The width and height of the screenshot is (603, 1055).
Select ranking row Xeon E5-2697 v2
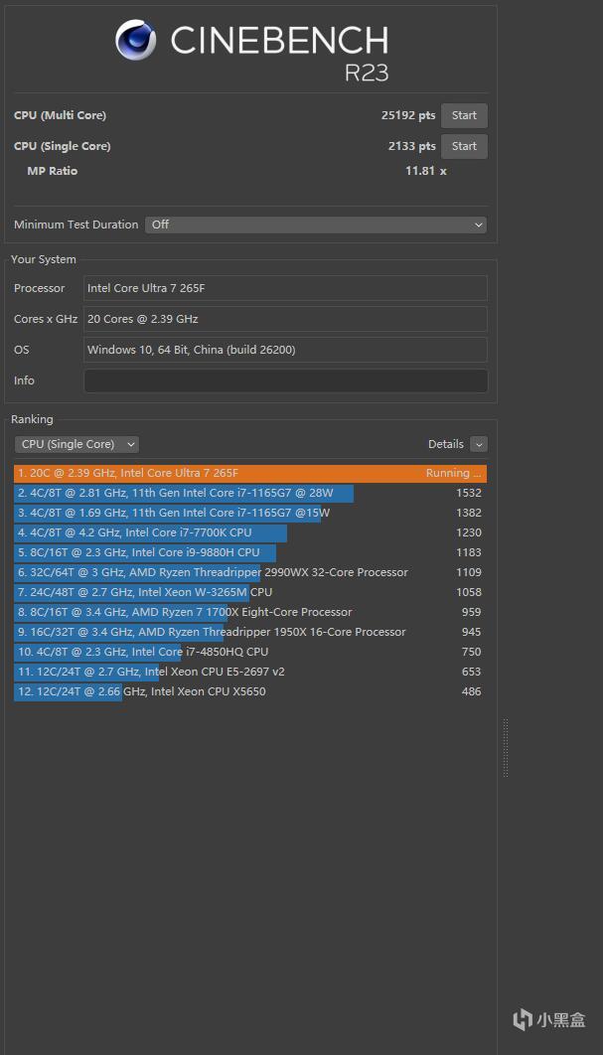point(250,672)
